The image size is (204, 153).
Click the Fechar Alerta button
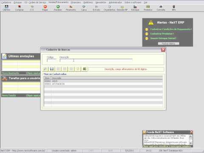169,43
